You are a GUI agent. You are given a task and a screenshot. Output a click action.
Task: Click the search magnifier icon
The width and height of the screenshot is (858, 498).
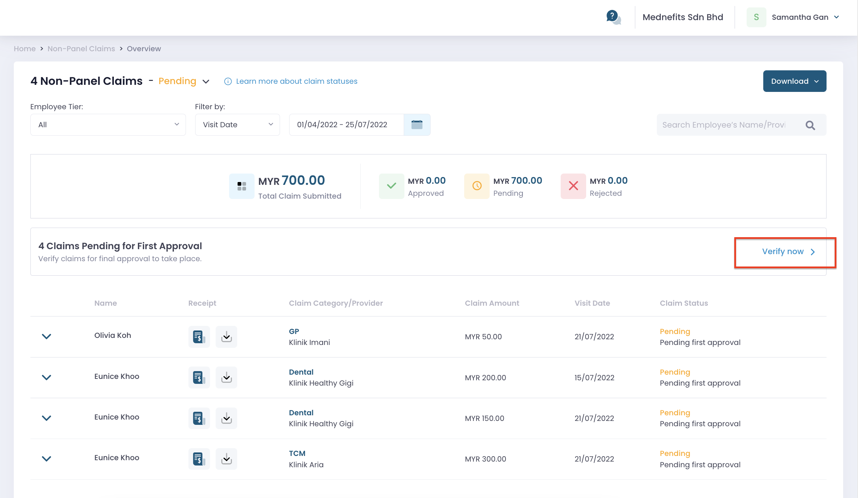coord(811,125)
